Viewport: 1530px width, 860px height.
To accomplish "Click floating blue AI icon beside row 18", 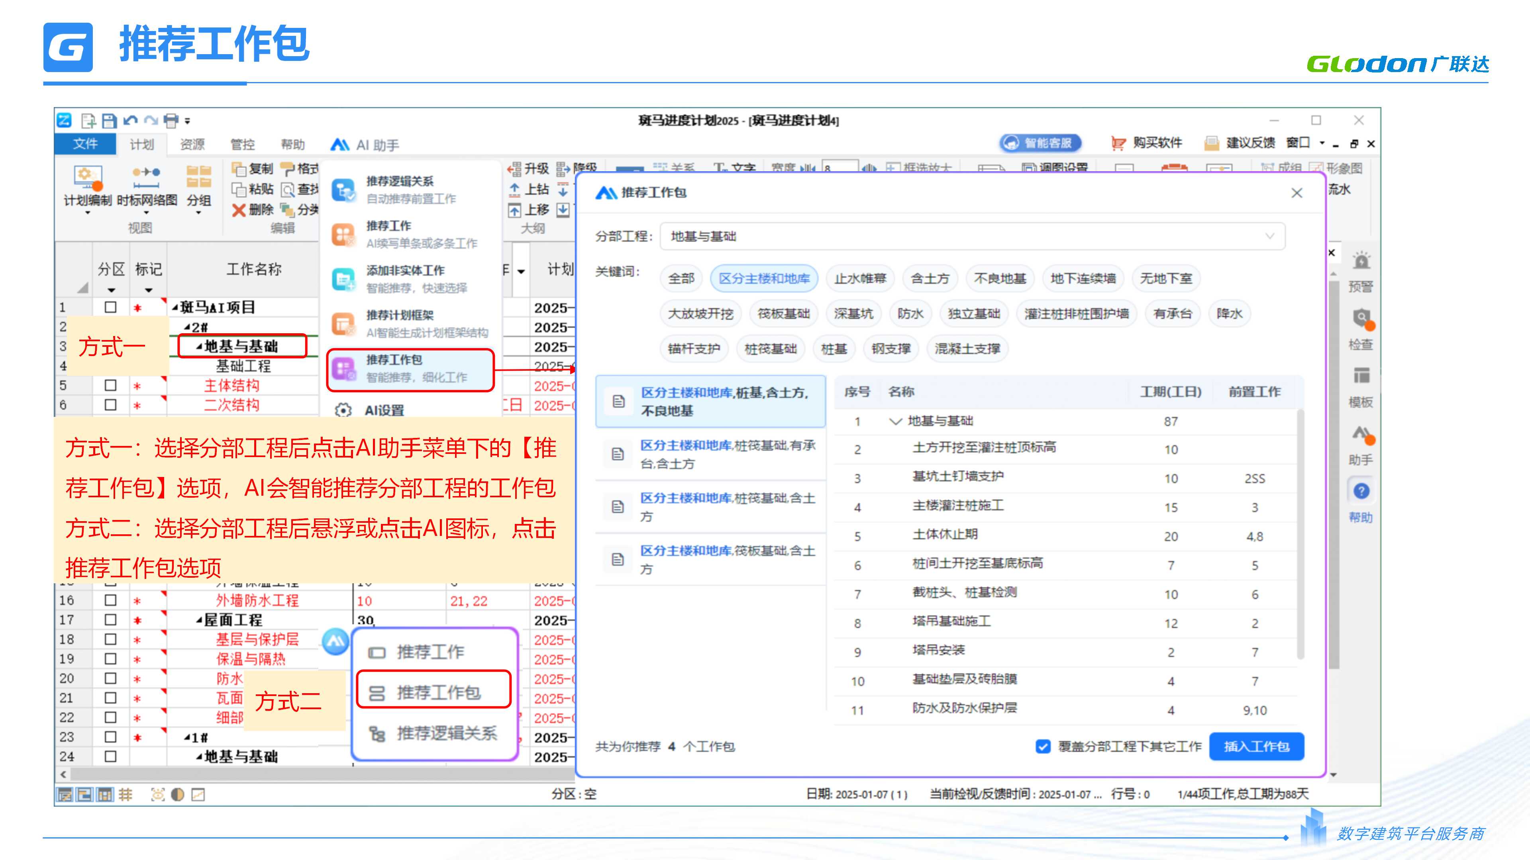I will point(335,641).
